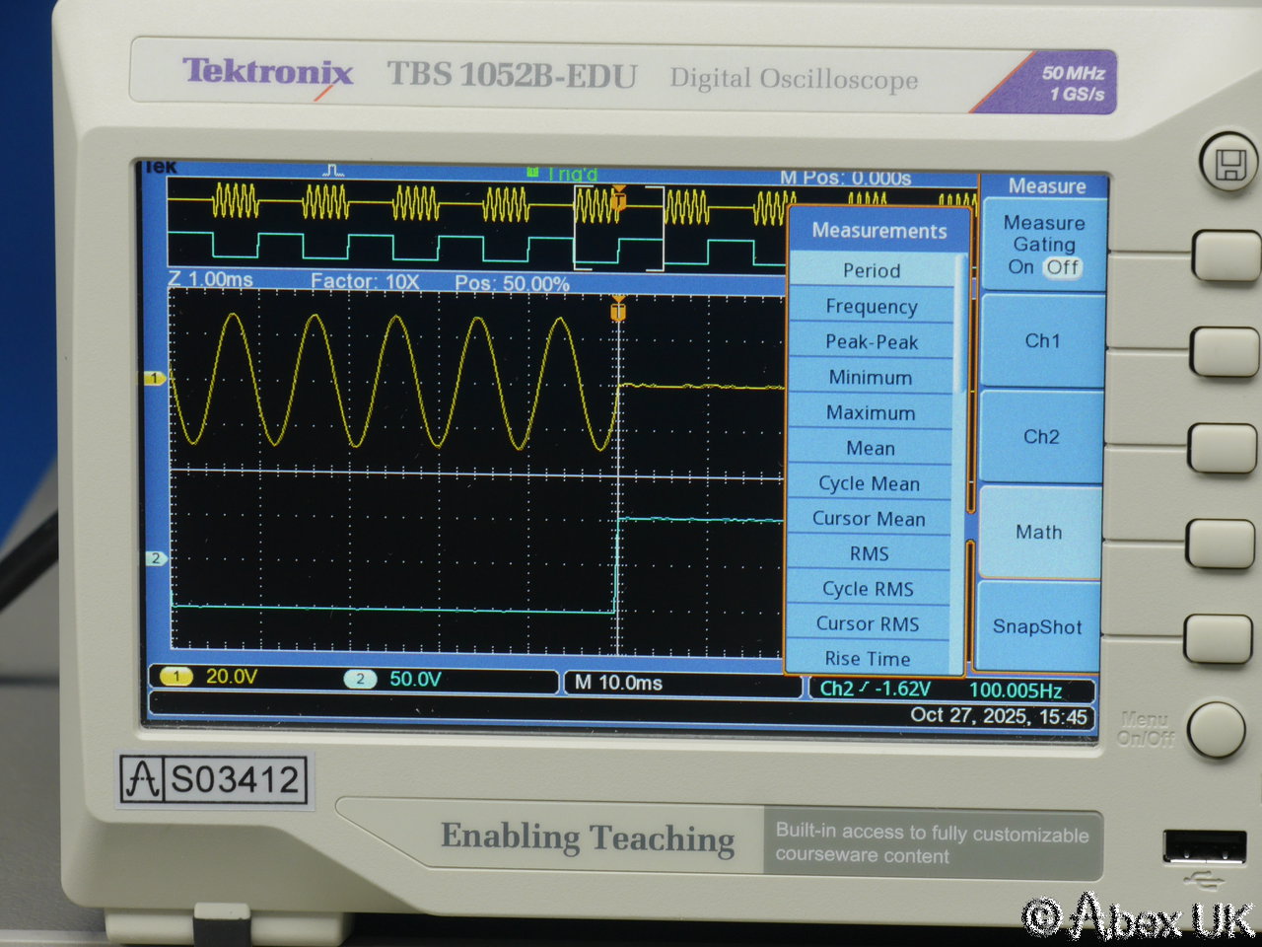Select the Ch1 measurement source
This screenshot has width=1262, height=947.
tap(1042, 341)
